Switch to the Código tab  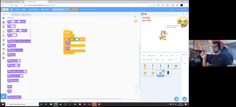pyautogui.click(x=6, y=14)
